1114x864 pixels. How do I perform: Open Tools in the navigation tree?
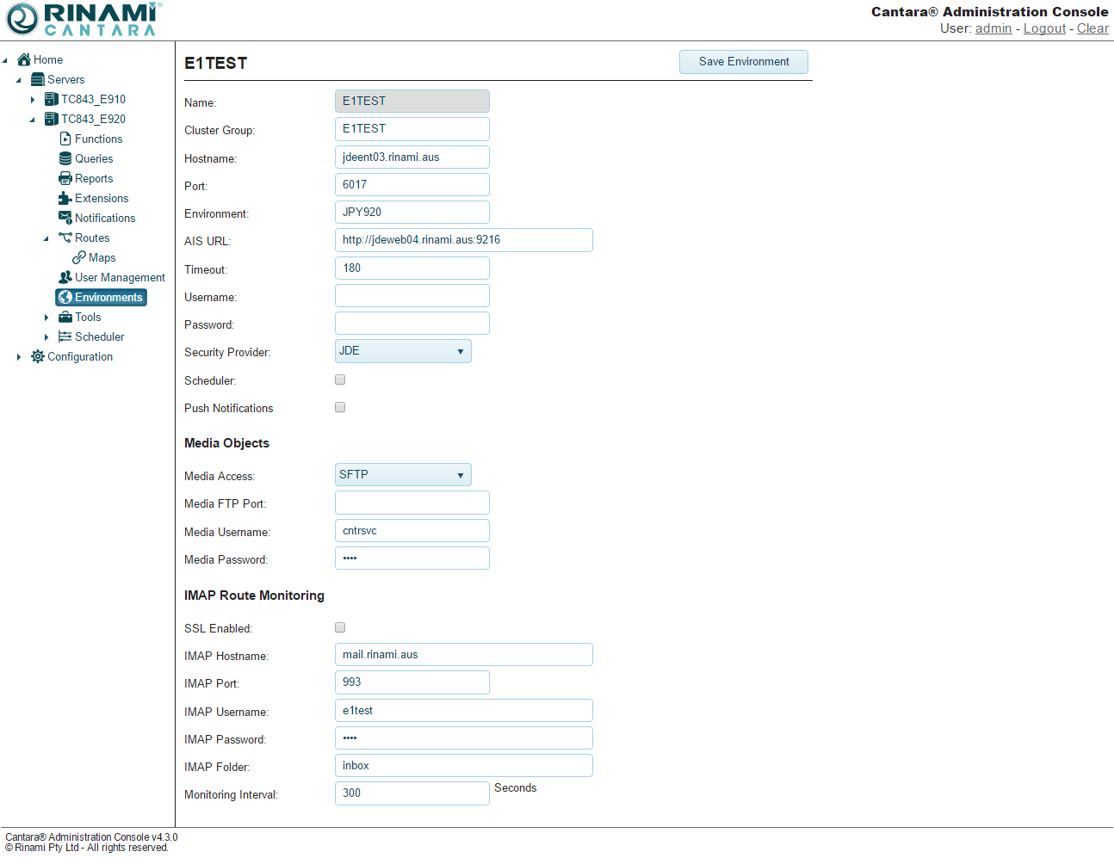point(88,317)
